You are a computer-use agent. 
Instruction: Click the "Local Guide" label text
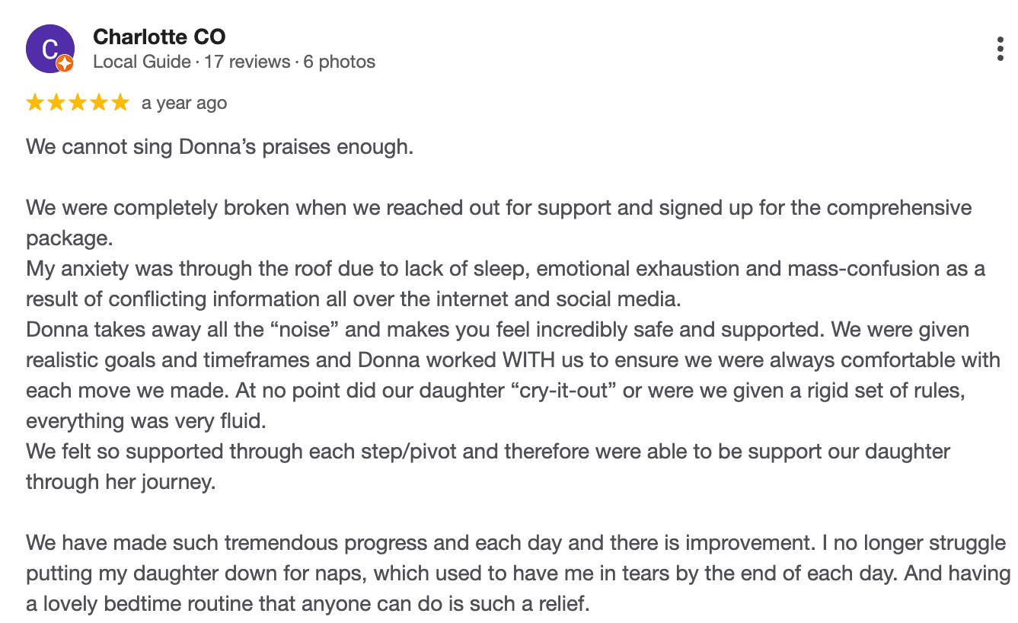pyautogui.click(x=142, y=62)
